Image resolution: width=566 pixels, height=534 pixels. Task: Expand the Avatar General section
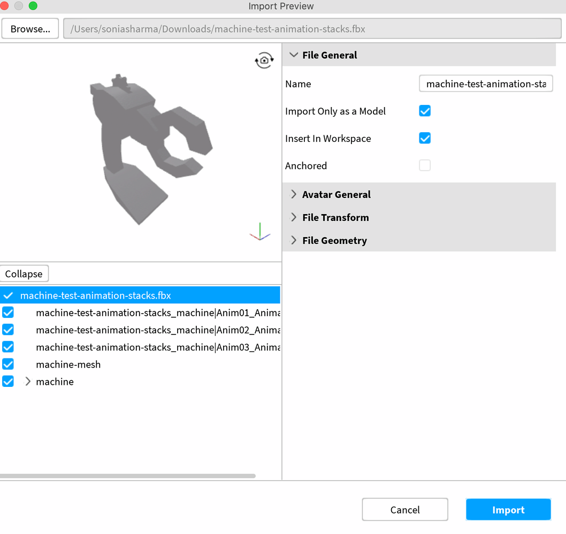point(294,194)
